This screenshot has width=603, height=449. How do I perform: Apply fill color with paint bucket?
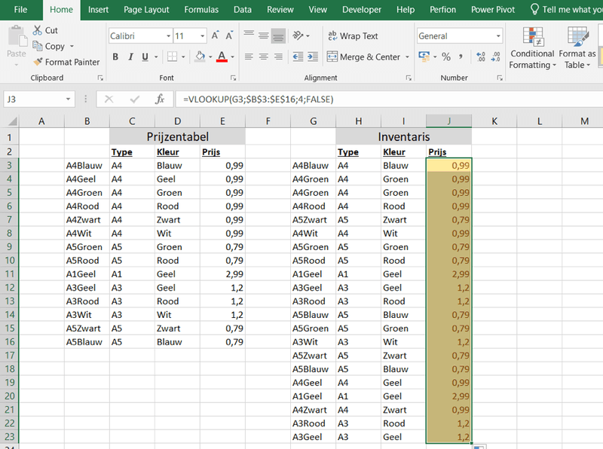[x=200, y=57]
